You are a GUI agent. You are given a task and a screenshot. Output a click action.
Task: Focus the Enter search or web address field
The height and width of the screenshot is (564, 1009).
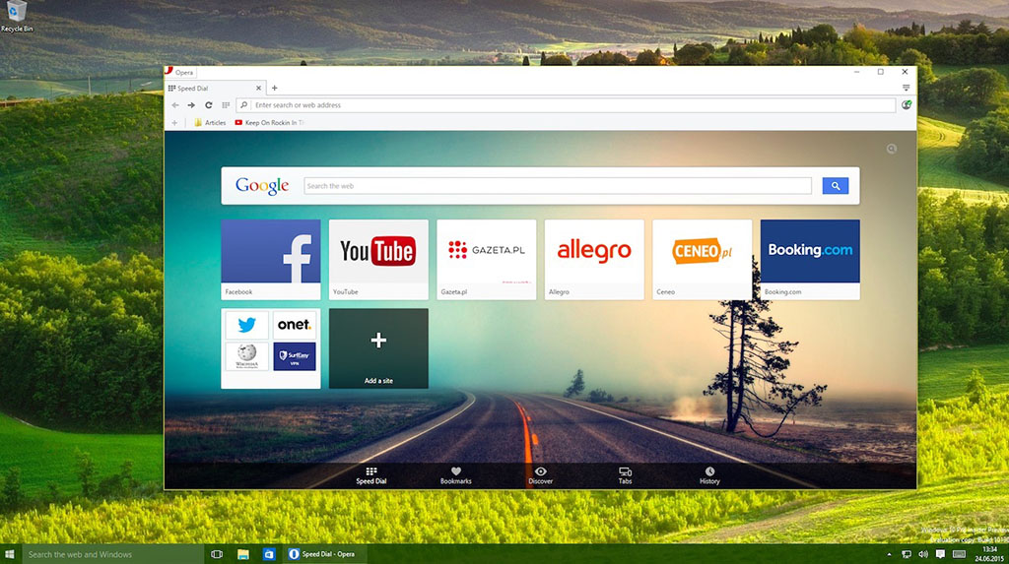[x=567, y=104]
